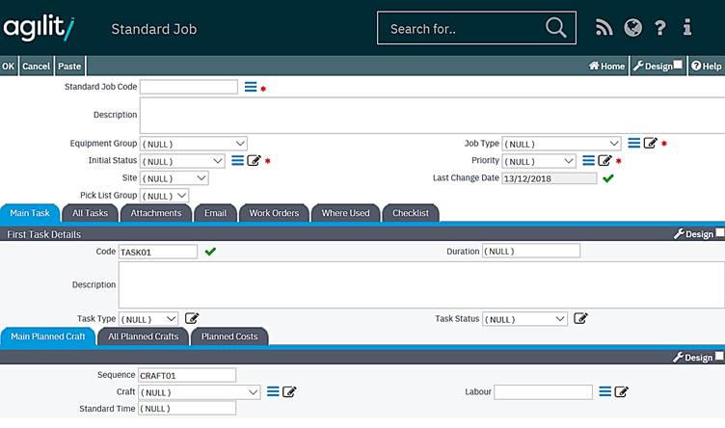Open the Planned Costs tab

point(229,336)
